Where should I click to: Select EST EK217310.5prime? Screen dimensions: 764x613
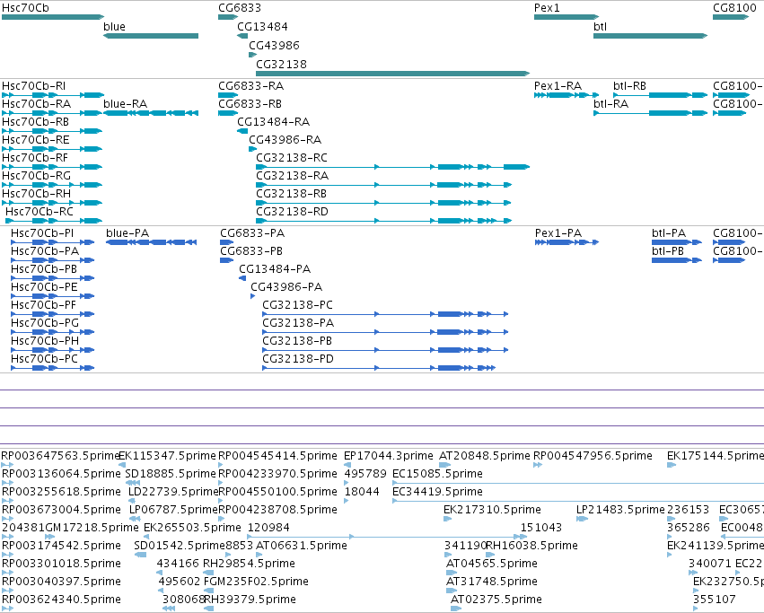pyautogui.click(x=492, y=510)
